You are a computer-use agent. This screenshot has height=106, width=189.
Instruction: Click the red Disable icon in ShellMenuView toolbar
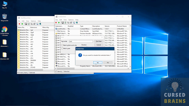click(19, 24)
